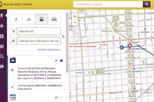Click bus icon beside Colectivo 29 instruction
This screenshot has width=154, height=102.
(12, 70)
